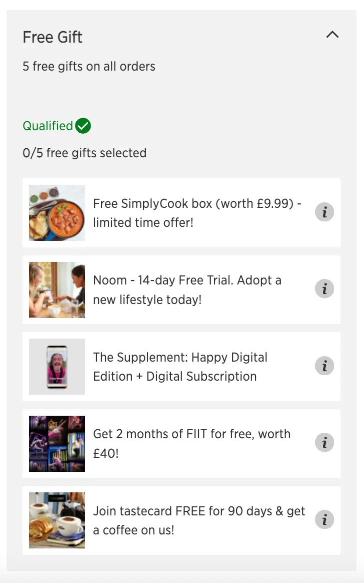This screenshot has width=364, height=583.
Task: View details of the Noom free trial
Action: tap(324, 289)
